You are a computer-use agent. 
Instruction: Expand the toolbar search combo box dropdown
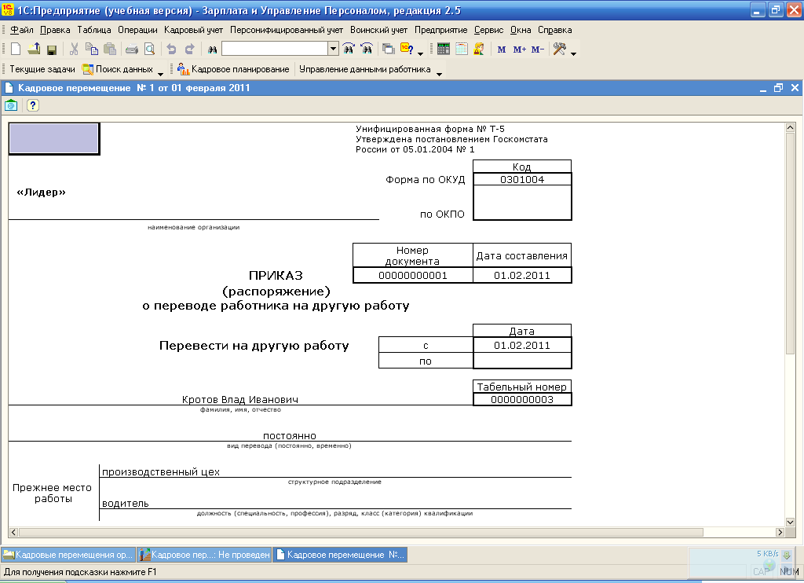[x=333, y=49]
